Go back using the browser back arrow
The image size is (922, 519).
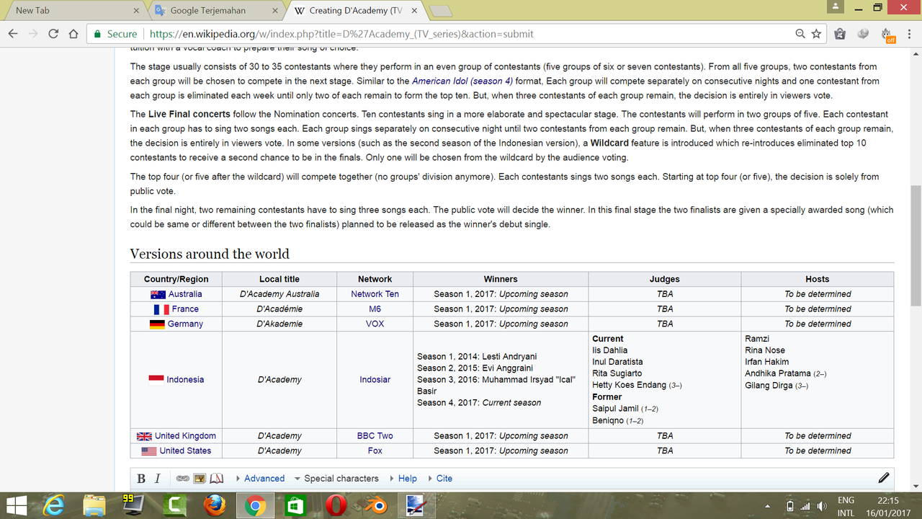pyautogui.click(x=13, y=34)
